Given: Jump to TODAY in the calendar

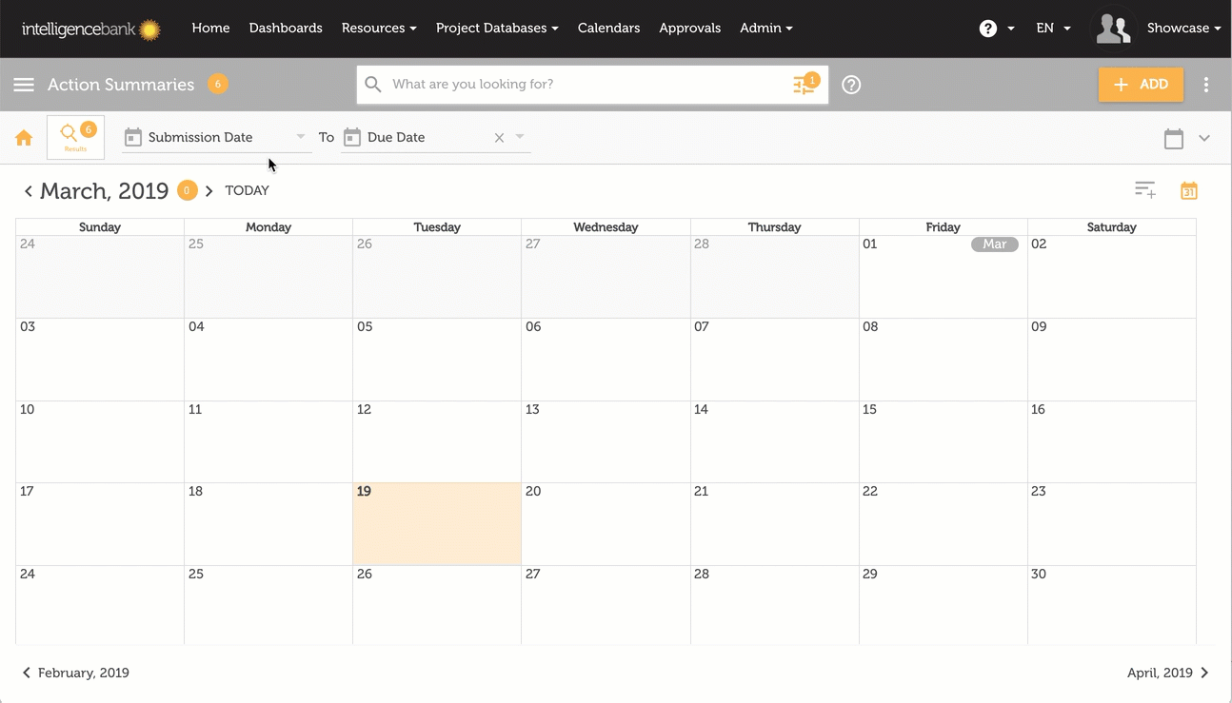Looking at the screenshot, I should coord(247,191).
